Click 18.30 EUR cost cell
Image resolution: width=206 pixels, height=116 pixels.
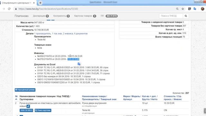pyautogui.click(x=169, y=103)
